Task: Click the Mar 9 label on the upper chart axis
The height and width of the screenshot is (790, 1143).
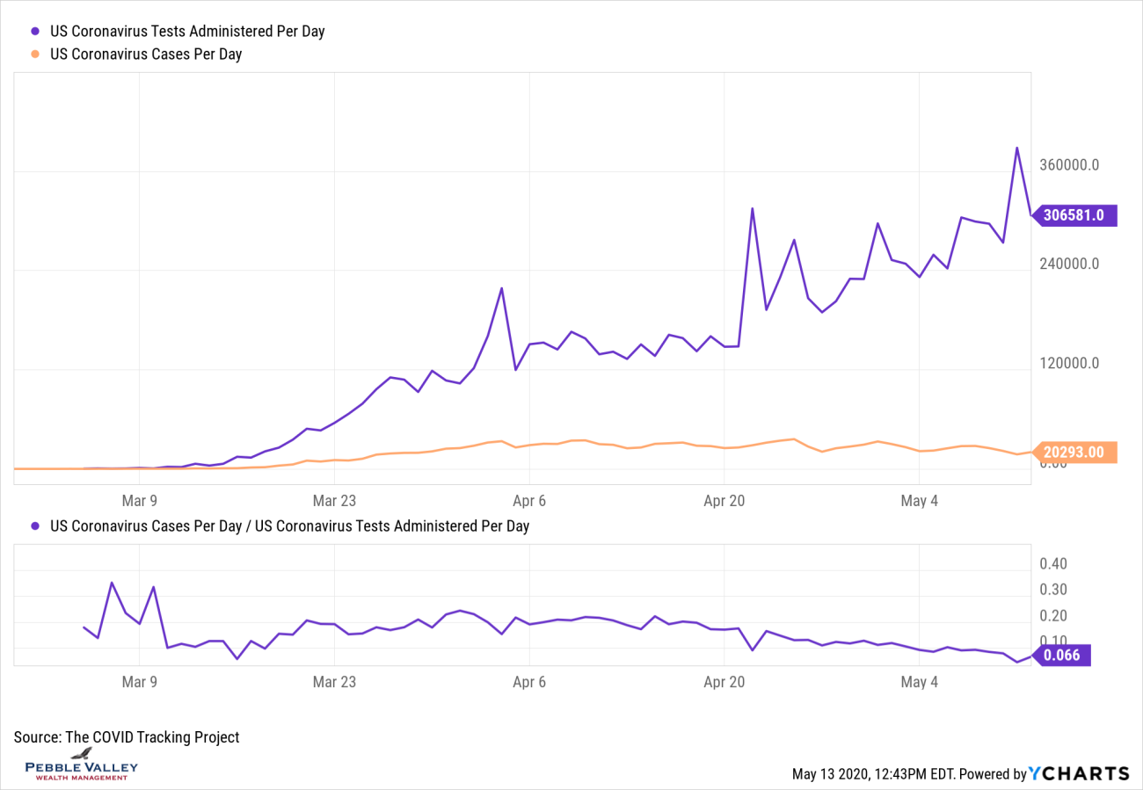Action: (140, 501)
